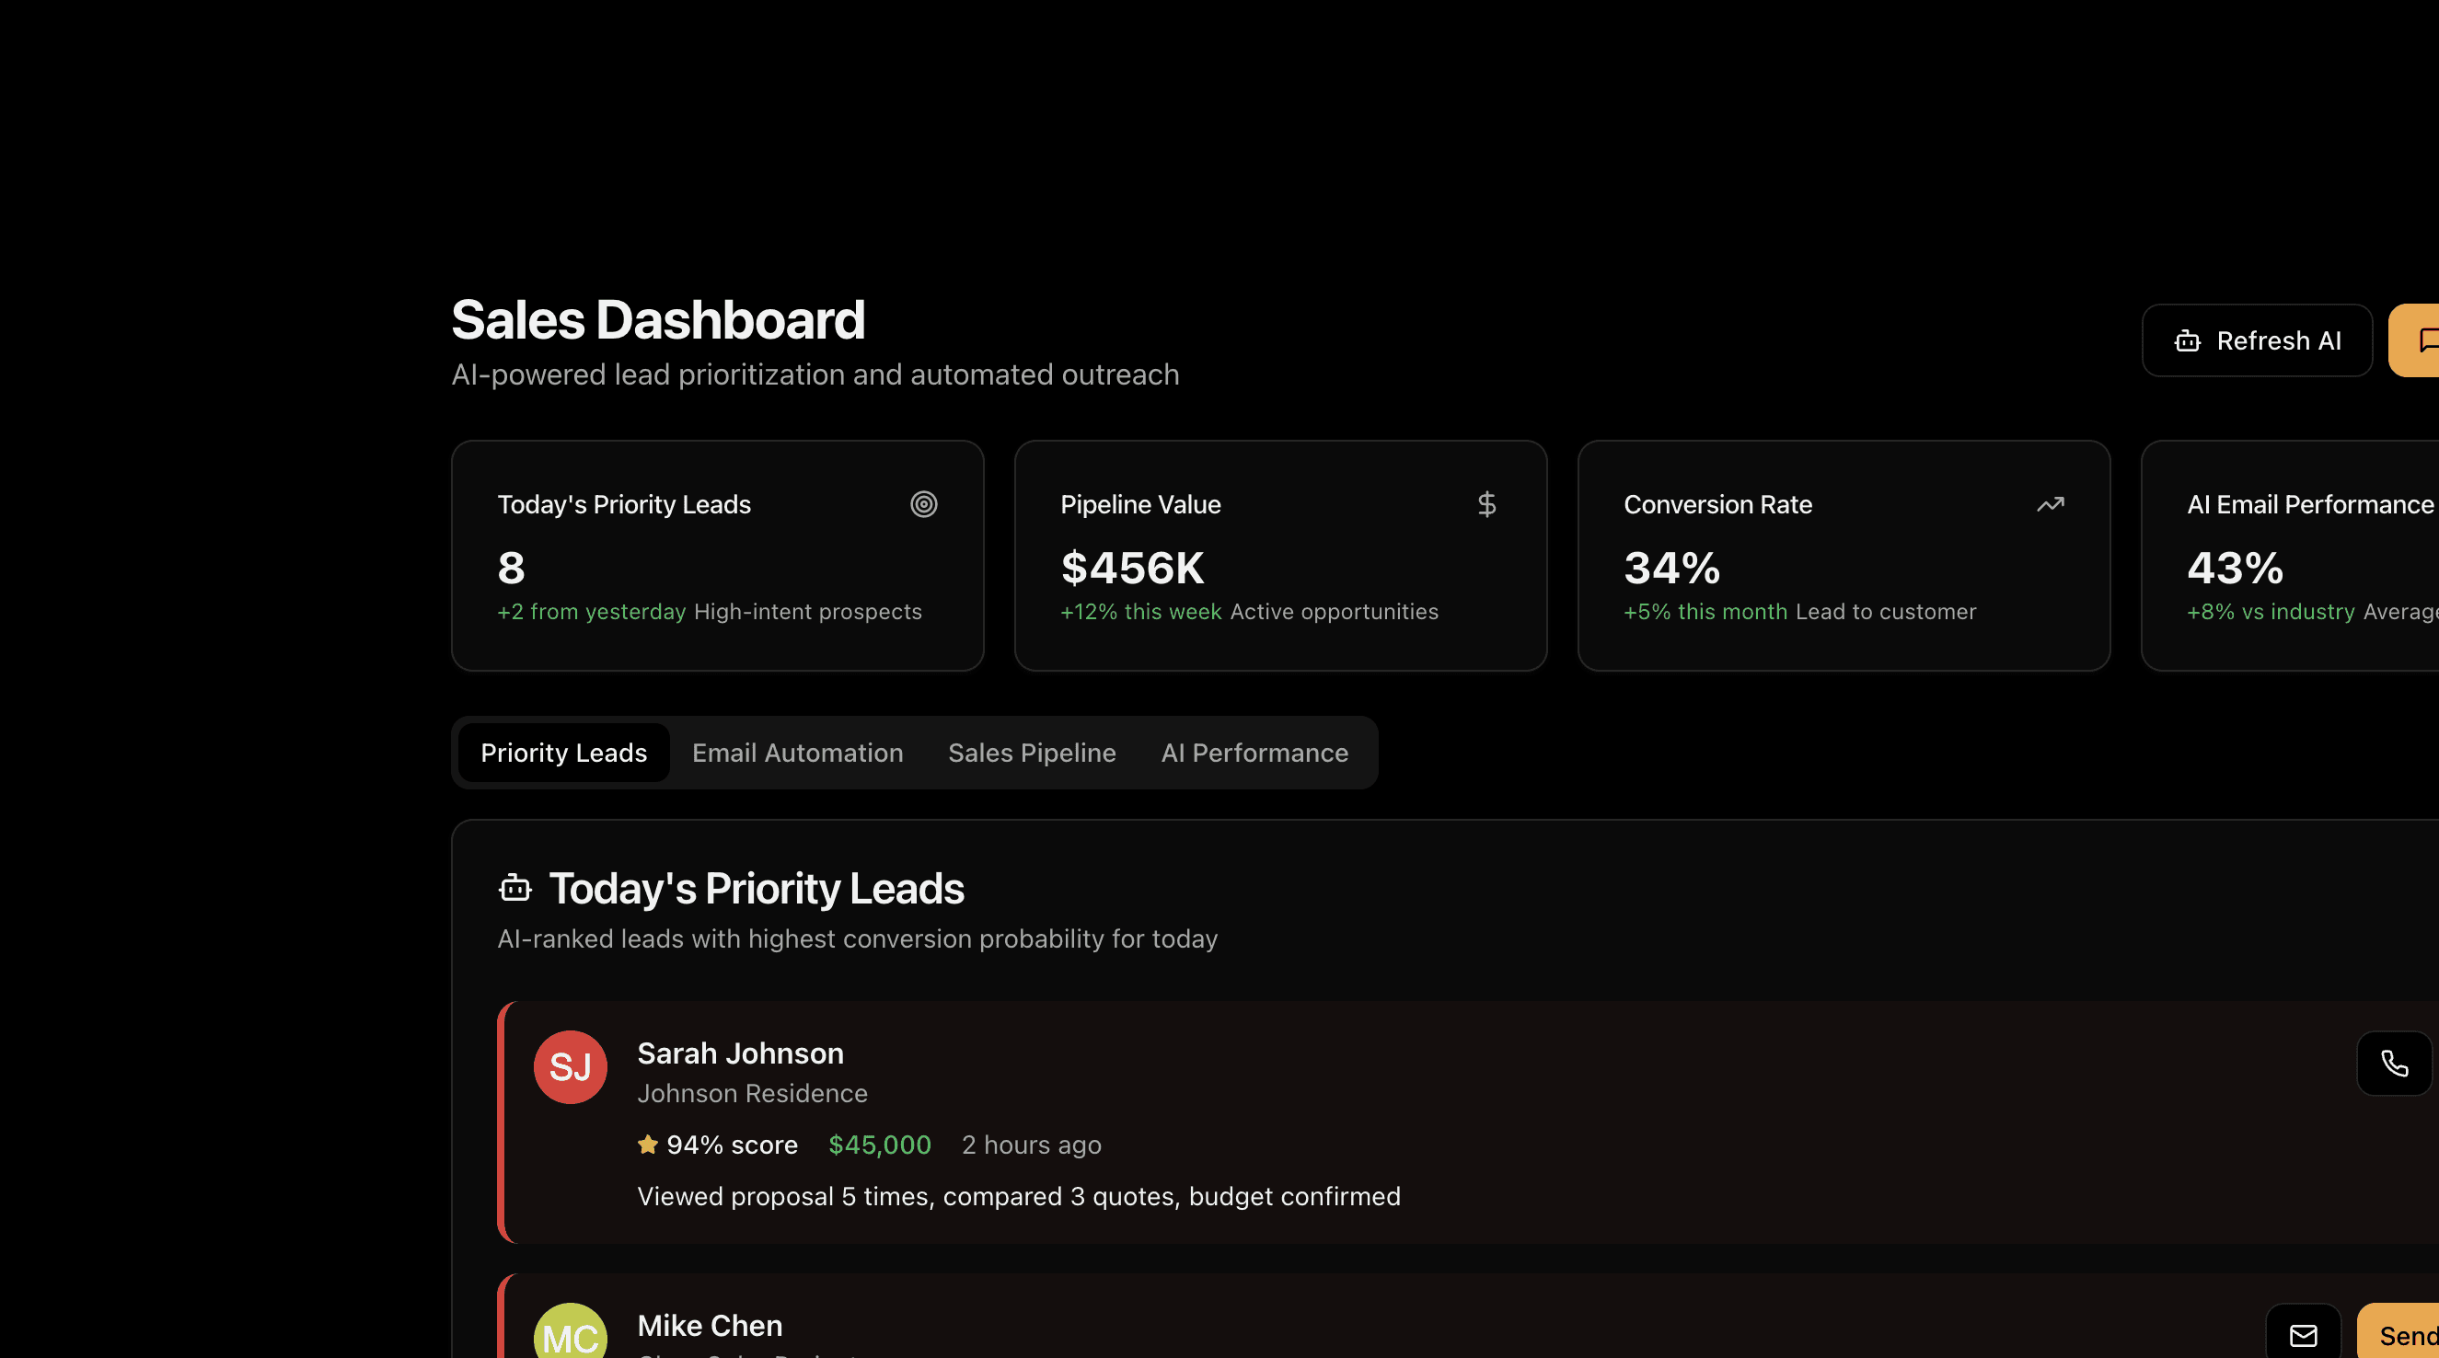Click the dollar sign icon in the Pipeline Value card
The image size is (2439, 1358).
coord(1486,504)
